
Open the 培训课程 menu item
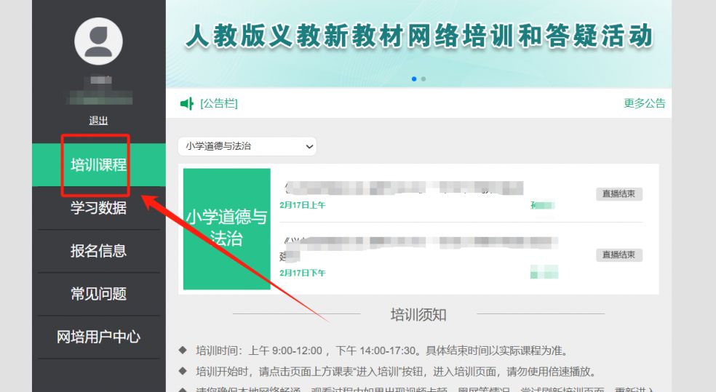click(99, 165)
